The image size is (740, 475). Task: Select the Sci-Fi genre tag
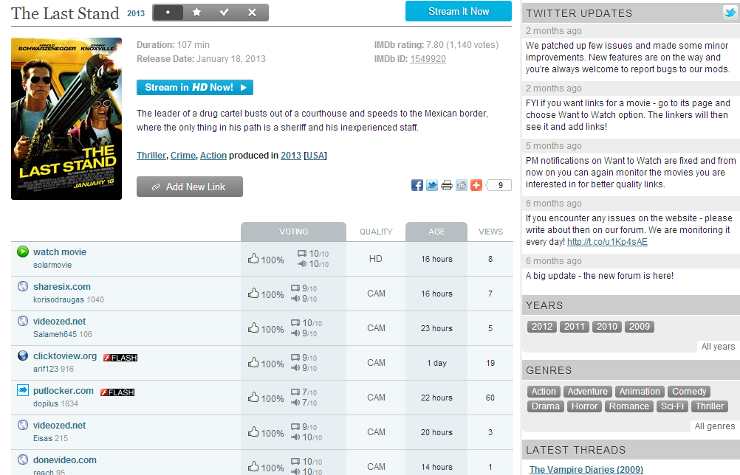672,406
